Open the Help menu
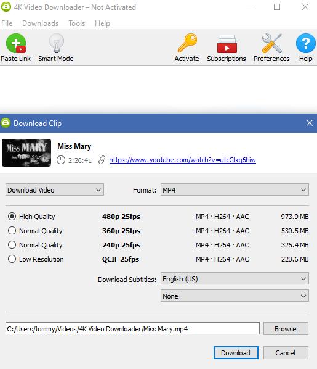 pyautogui.click(x=102, y=23)
